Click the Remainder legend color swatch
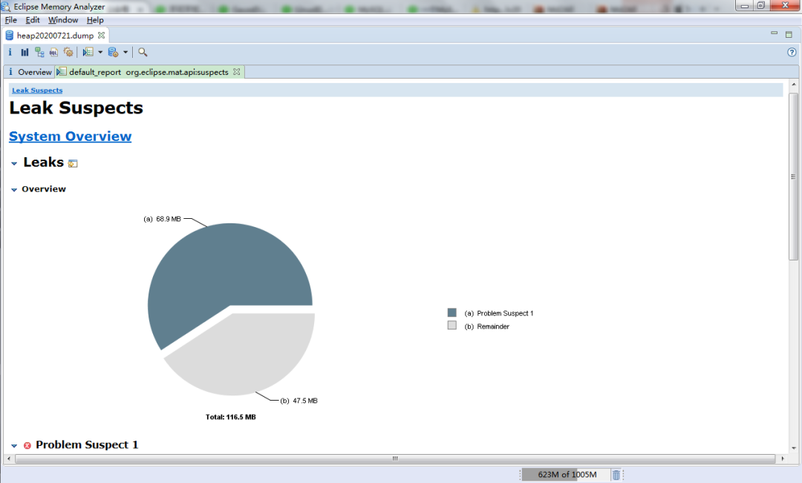802x483 pixels. tap(451, 325)
